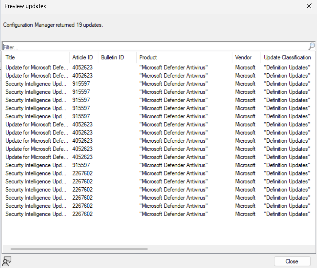Click the Bulletin ID column header
The height and width of the screenshot is (268, 317).
(112, 57)
